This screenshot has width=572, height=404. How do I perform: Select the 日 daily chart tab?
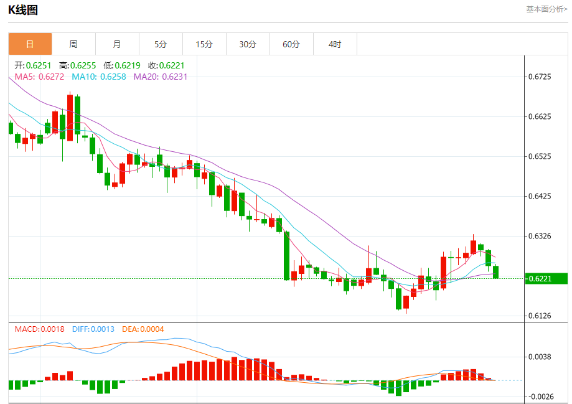tap(30, 44)
